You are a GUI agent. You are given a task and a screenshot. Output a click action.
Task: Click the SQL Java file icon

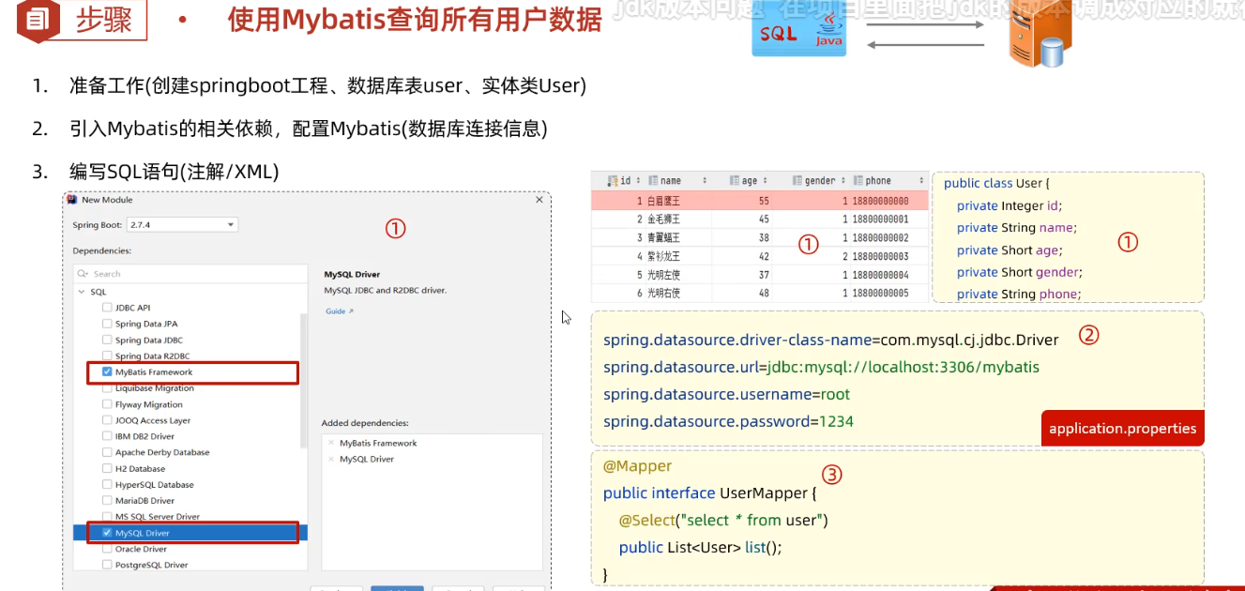[798, 32]
